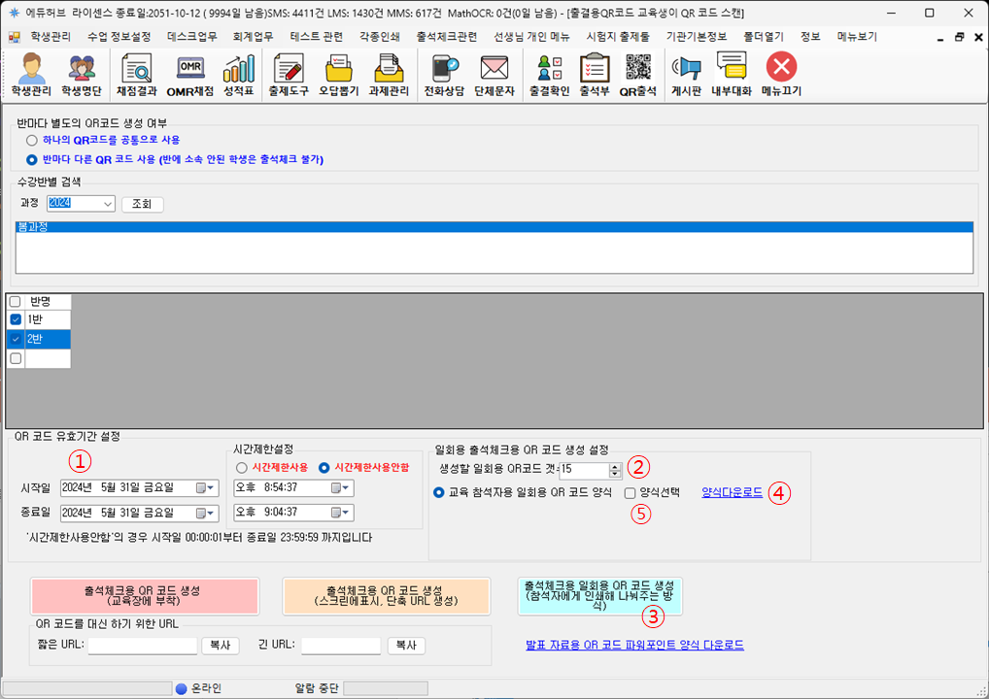The width and height of the screenshot is (989, 699).
Task: Enable the 양식선택 checkbox
Action: tap(631, 493)
